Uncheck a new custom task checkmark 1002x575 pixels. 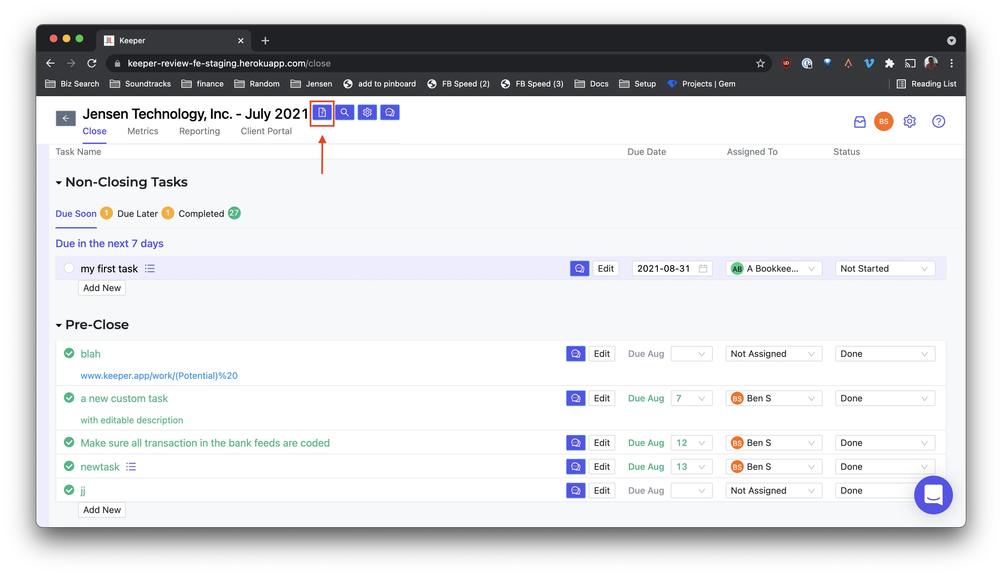(69, 398)
